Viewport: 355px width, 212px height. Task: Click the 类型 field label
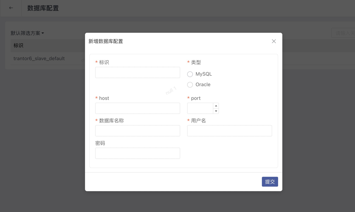pos(196,62)
